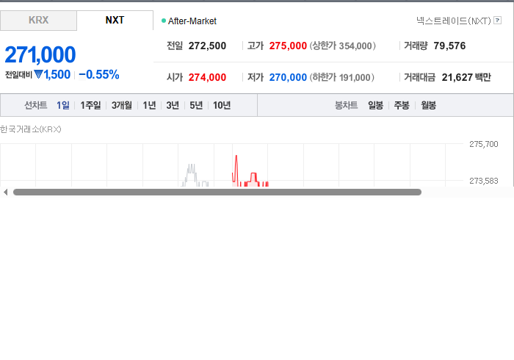
Task: Click the down triangle icon beside 1,500
Action: tap(38, 75)
